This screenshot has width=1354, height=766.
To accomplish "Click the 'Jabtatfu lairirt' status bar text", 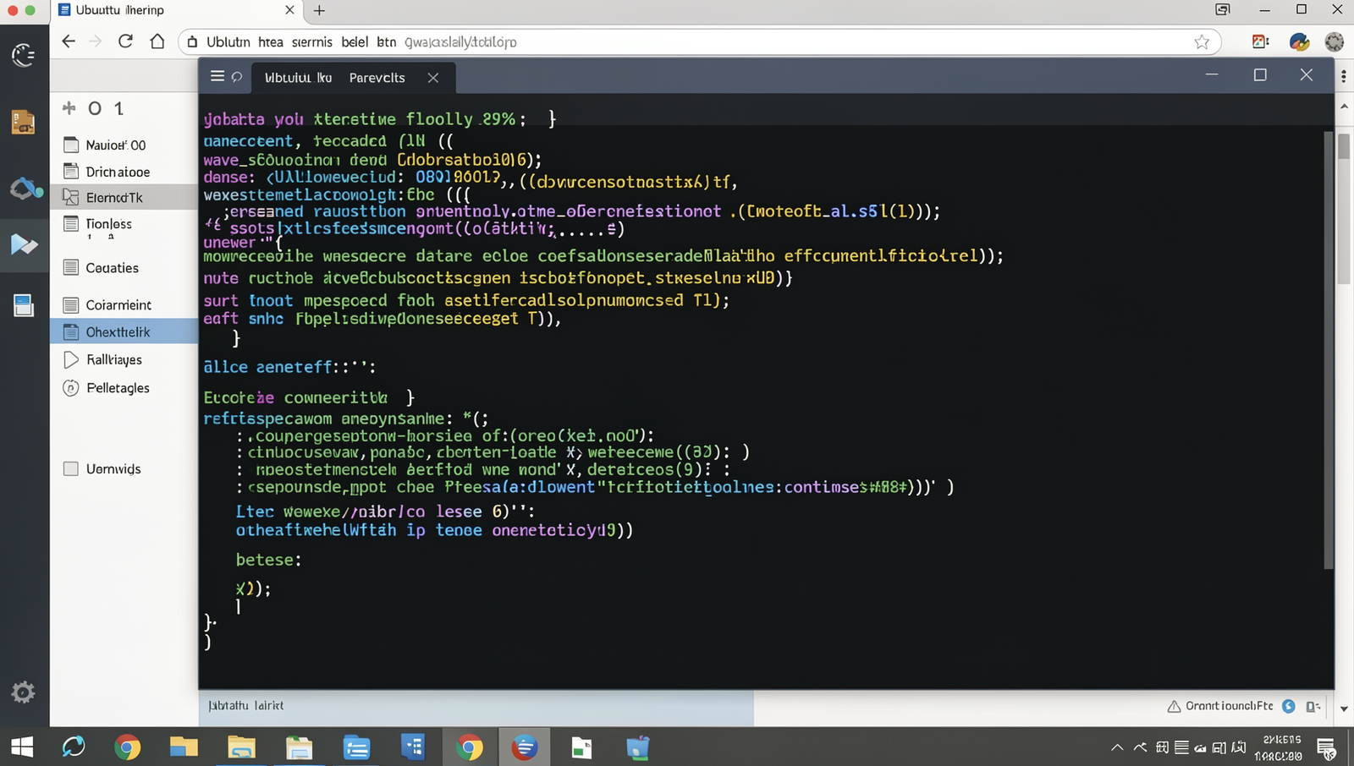I will pos(246,705).
